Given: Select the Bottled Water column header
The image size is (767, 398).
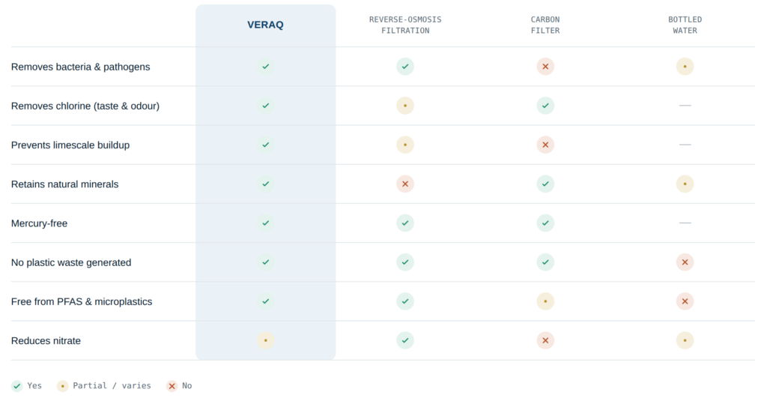Looking at the screenshot, I should coord(685,25).
